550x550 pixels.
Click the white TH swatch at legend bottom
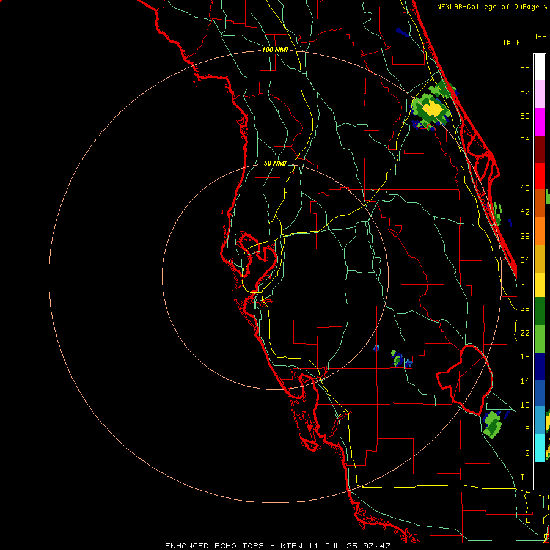pyautogui.click(x=540, y=475)
